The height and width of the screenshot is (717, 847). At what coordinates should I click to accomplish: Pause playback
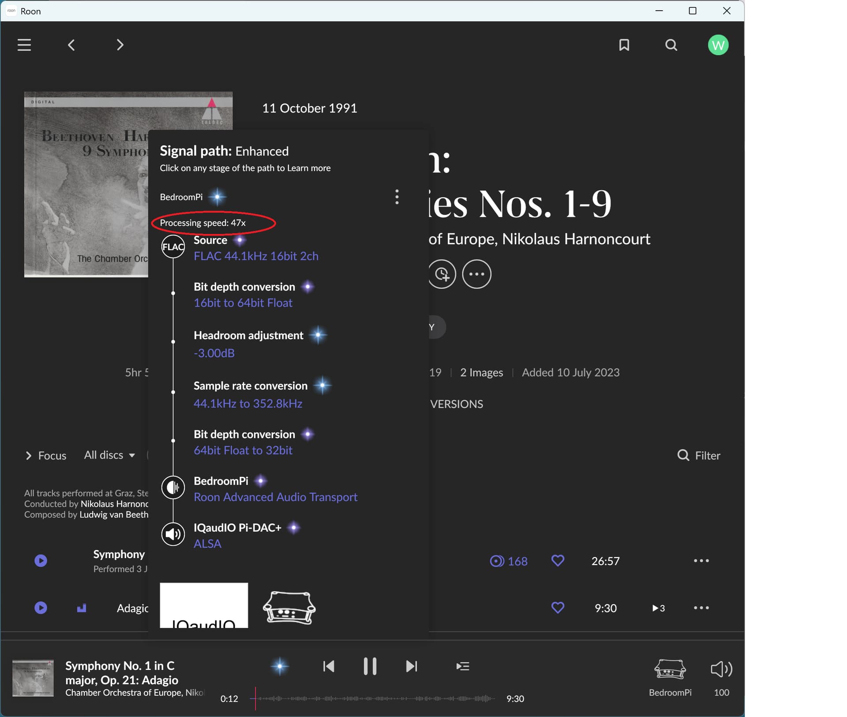[370, 666]
